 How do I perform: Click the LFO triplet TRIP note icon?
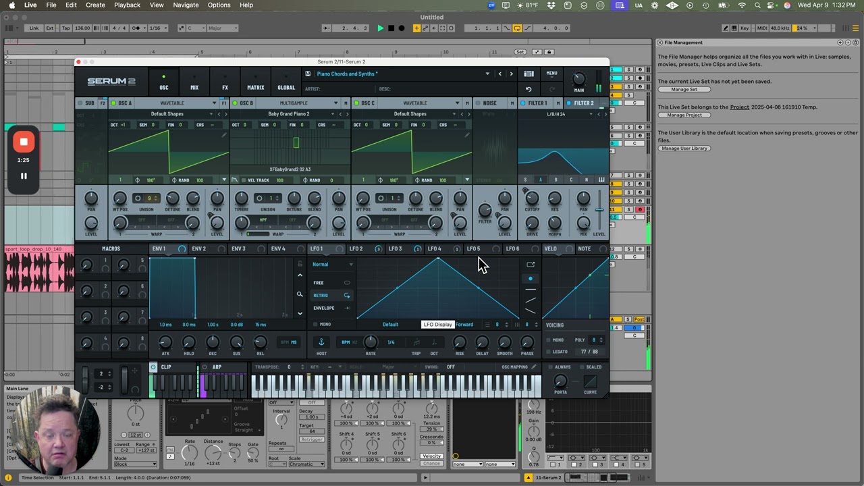click(416, 342)
